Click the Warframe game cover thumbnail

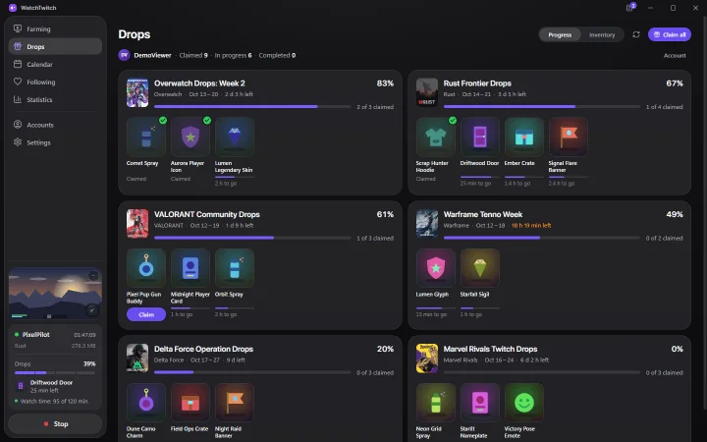tap(427, 223)
